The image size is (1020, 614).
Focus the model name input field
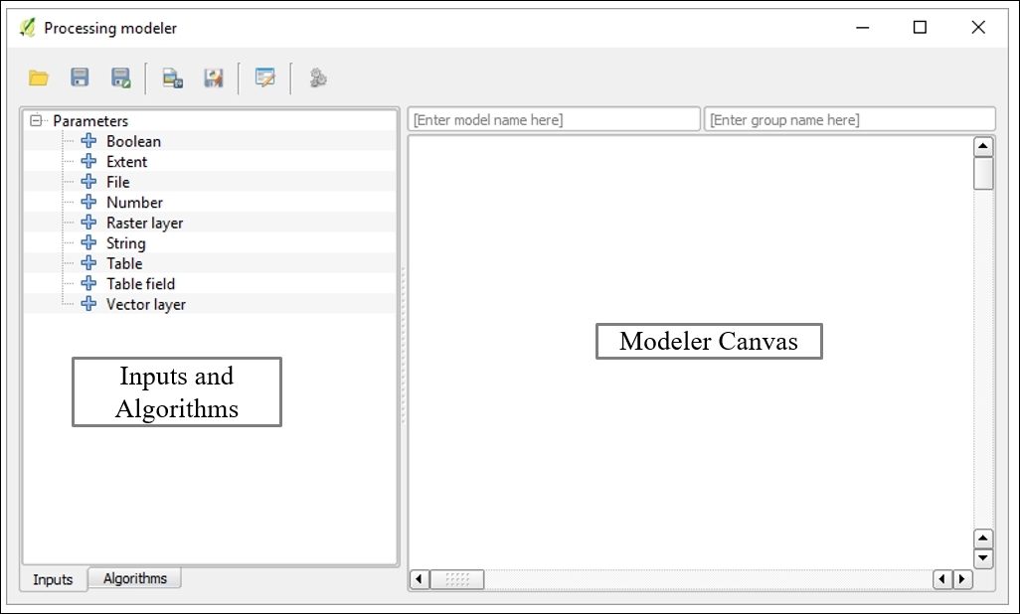tap(554, 119)
